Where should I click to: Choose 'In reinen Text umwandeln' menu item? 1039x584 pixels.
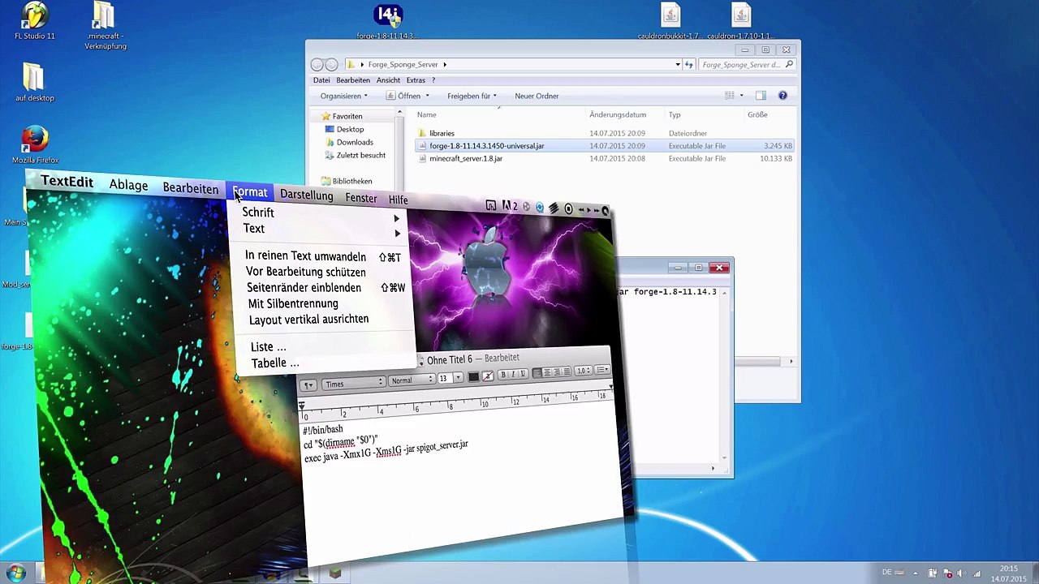pyautogui.click(x=305, y=256)
